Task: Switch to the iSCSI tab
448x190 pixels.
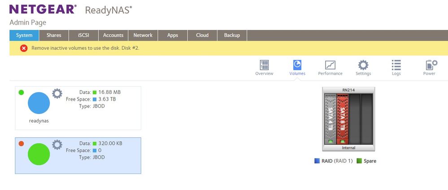Action: tap(84, 35)
